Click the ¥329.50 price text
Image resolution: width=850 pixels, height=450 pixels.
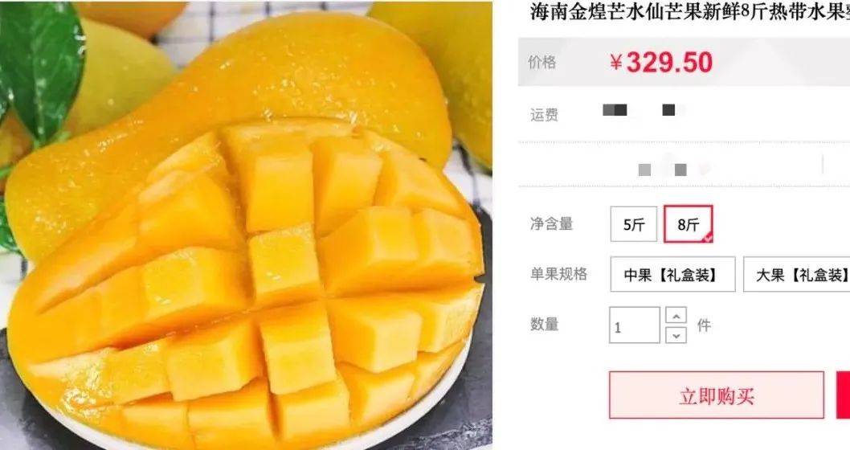click(661, 63)
